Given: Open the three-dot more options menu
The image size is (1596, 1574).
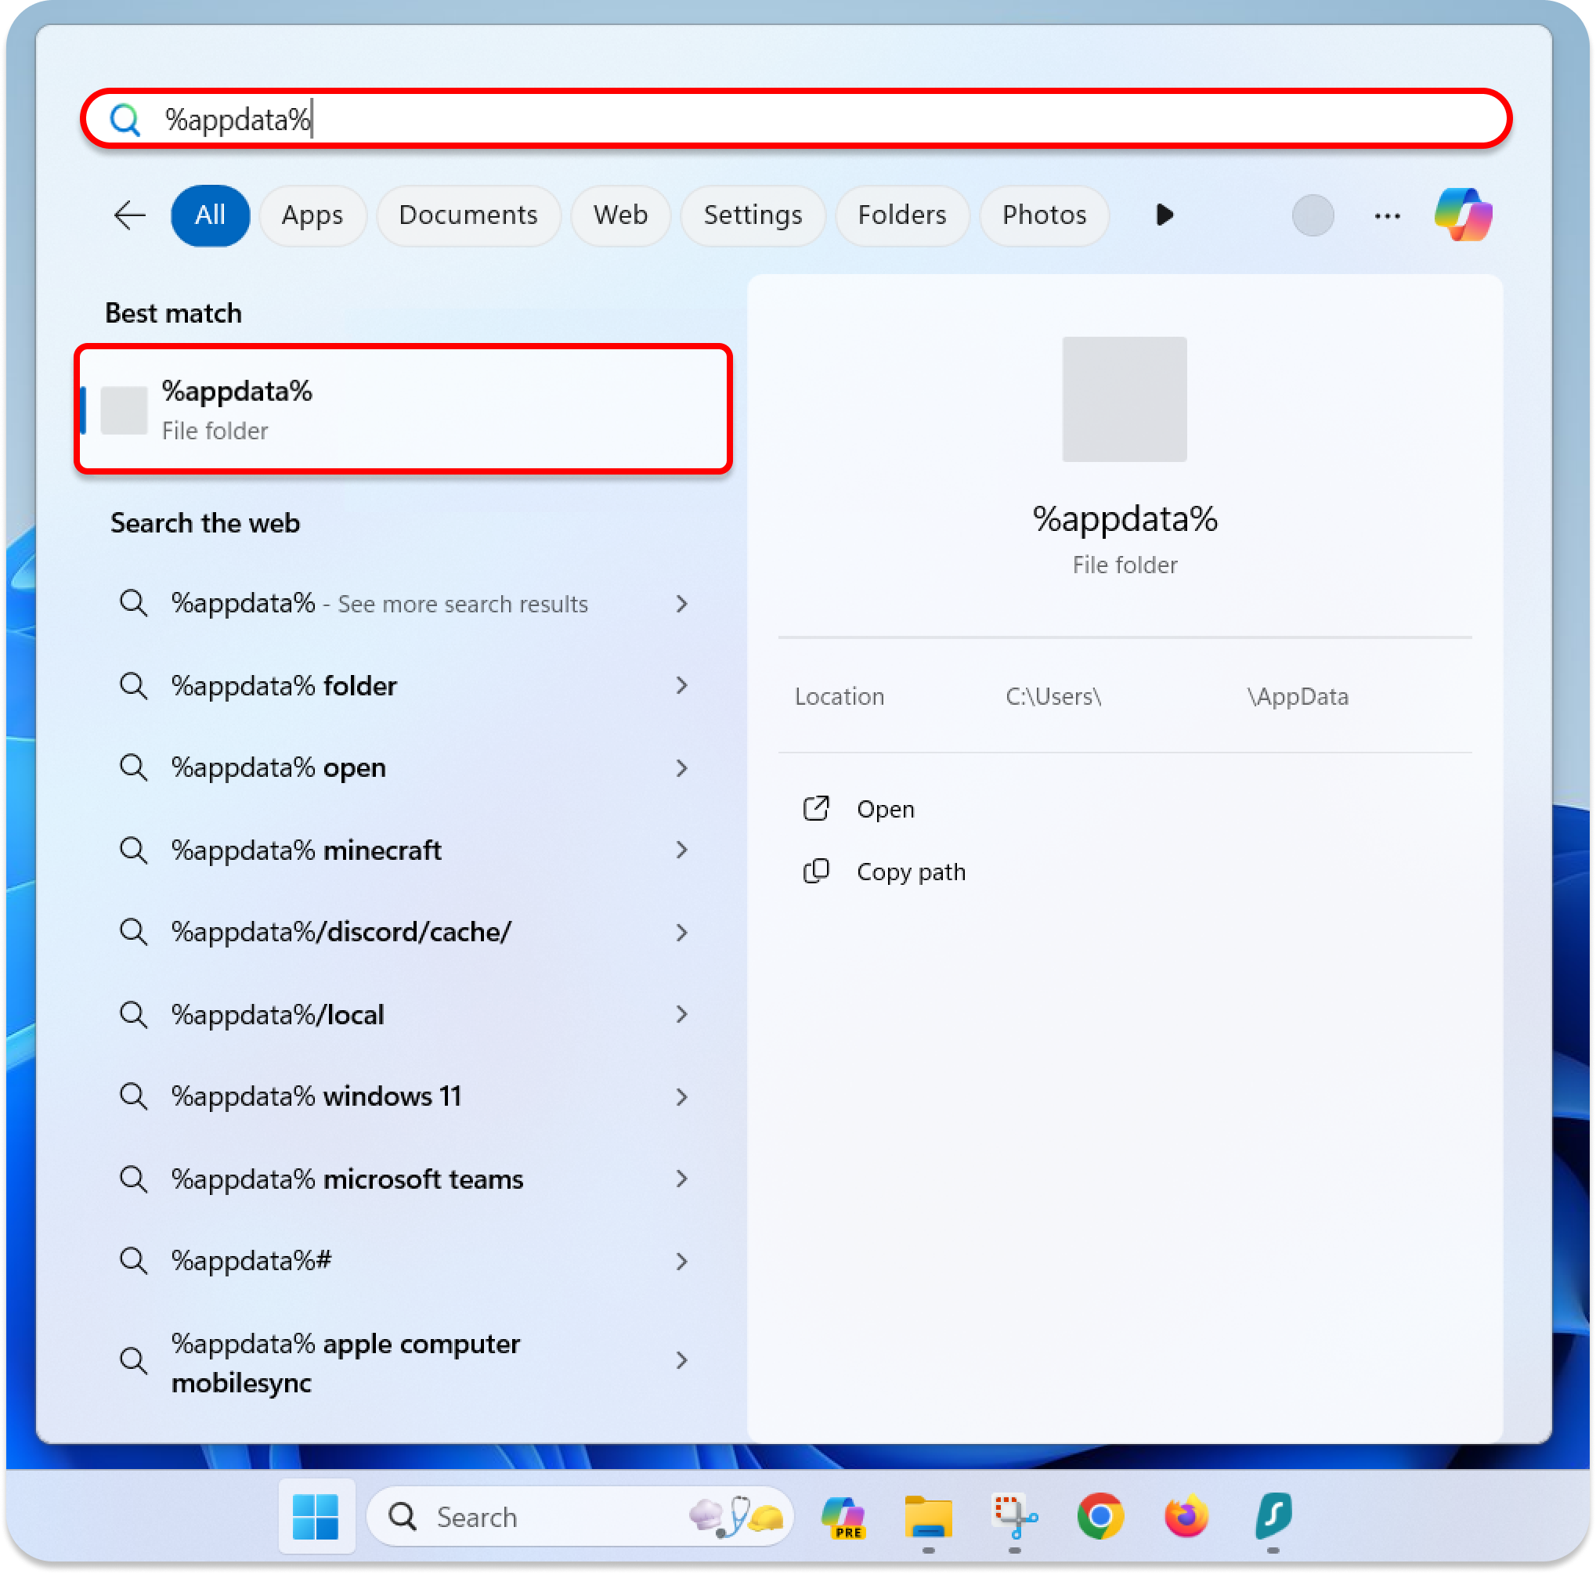Looking at the screenshot, I should click(1386, 215).
